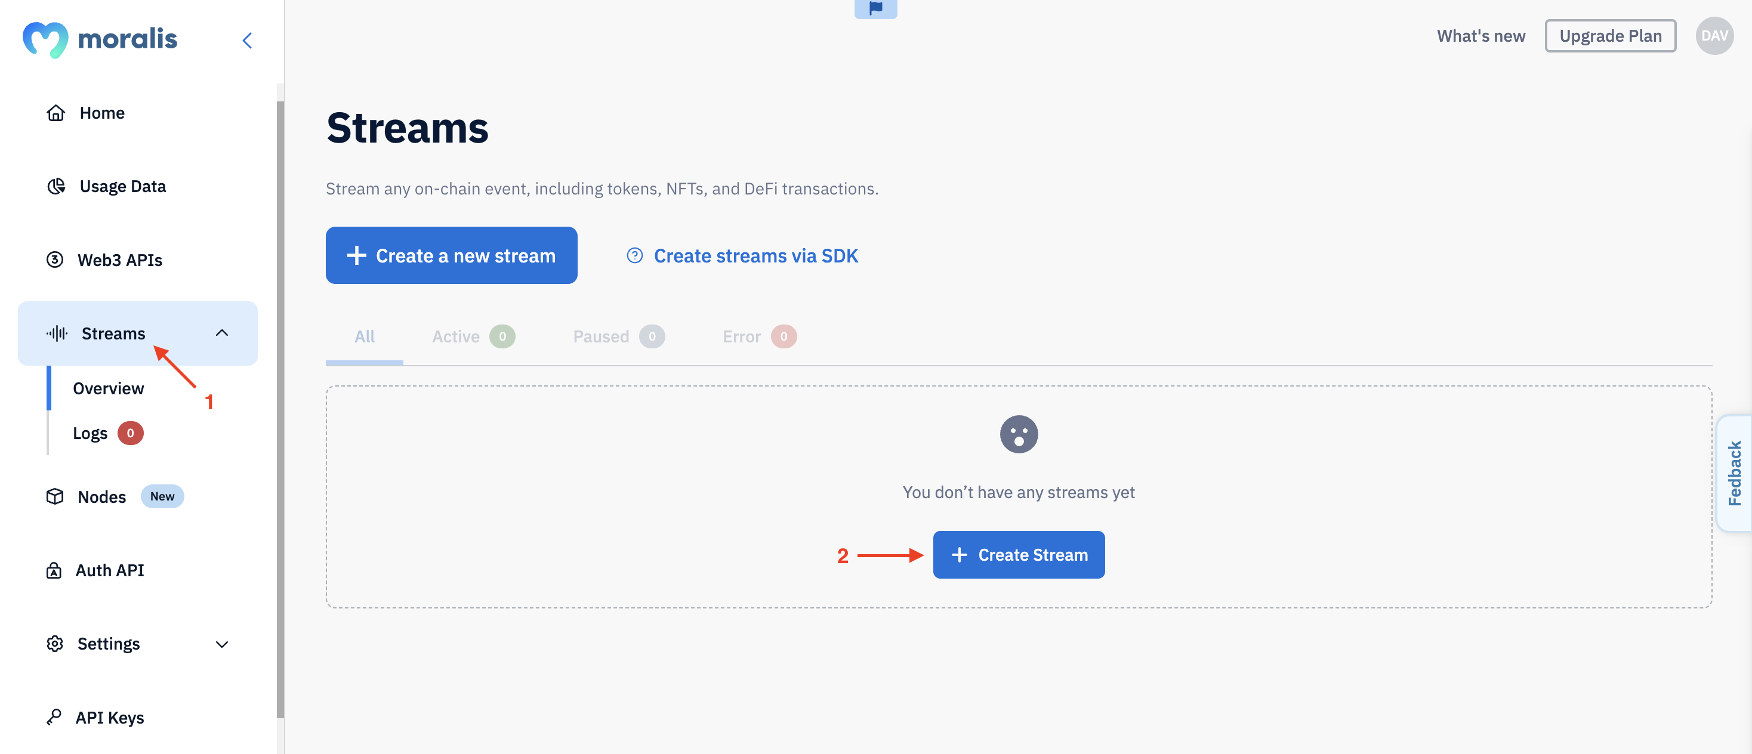Click the blue flag icon at top
This screenshot has width=1752, height=754.
tap(875, 8)
